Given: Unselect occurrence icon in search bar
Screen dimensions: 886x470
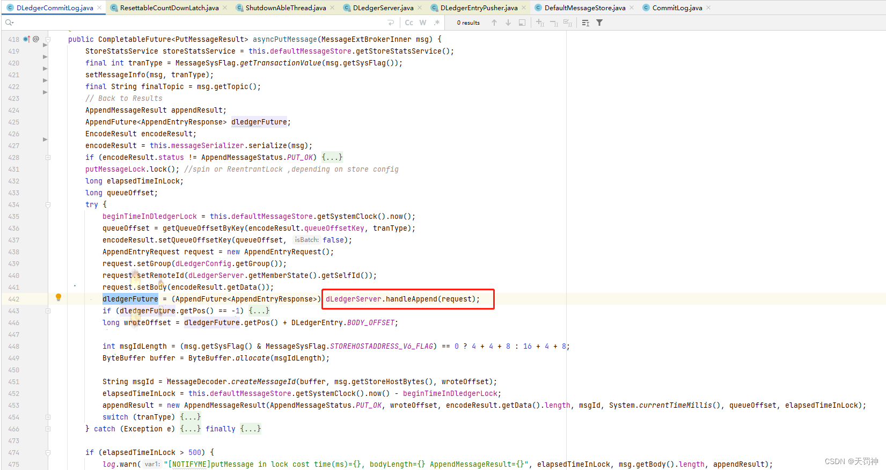Looking at the screenshot, I should click(x=554, y=23).
